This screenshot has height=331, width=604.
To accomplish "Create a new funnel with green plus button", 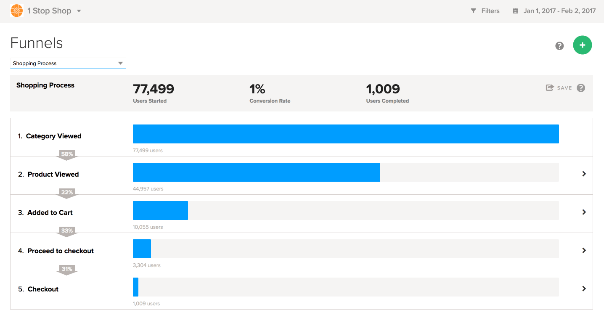I will point(582,45).
